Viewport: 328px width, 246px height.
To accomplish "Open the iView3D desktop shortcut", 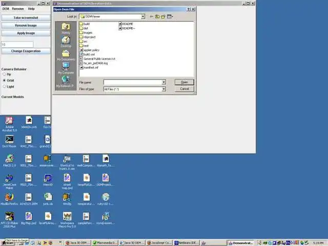I will coord(48,180).
